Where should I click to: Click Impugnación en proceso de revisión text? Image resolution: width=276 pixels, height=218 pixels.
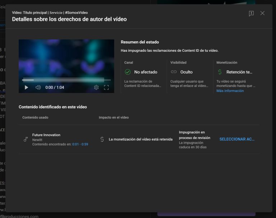point(194,135)
